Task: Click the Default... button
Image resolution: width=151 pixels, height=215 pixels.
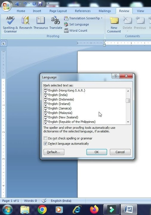Action: coord(54,152)
